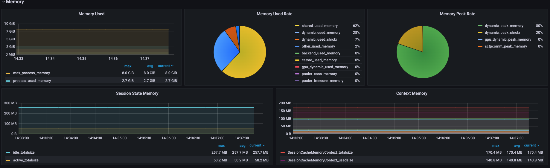Click idle_totalsize cyan color swatch
Screen dimensions: 550x168
click(x=8, y=152)
